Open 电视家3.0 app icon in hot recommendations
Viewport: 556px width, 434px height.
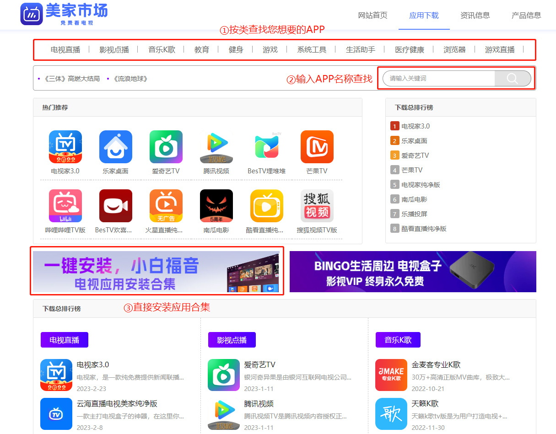(x=65, y=147)
